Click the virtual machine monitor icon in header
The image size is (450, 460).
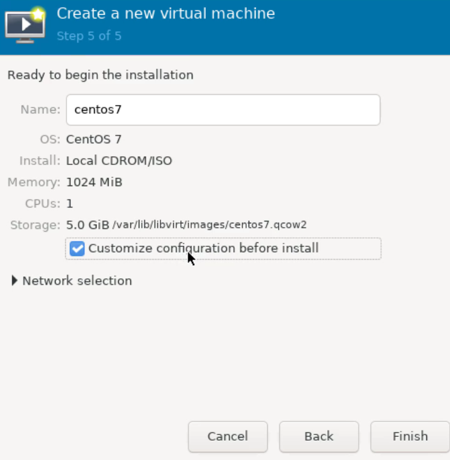(x=26, y=24)
